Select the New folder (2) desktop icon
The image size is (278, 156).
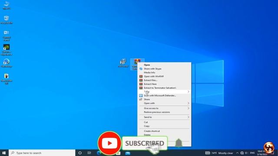[x=7, y=79]
